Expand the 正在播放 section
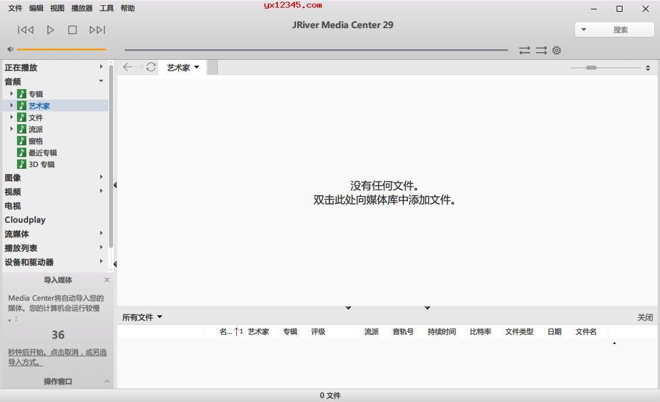 [x=101, y=66]
